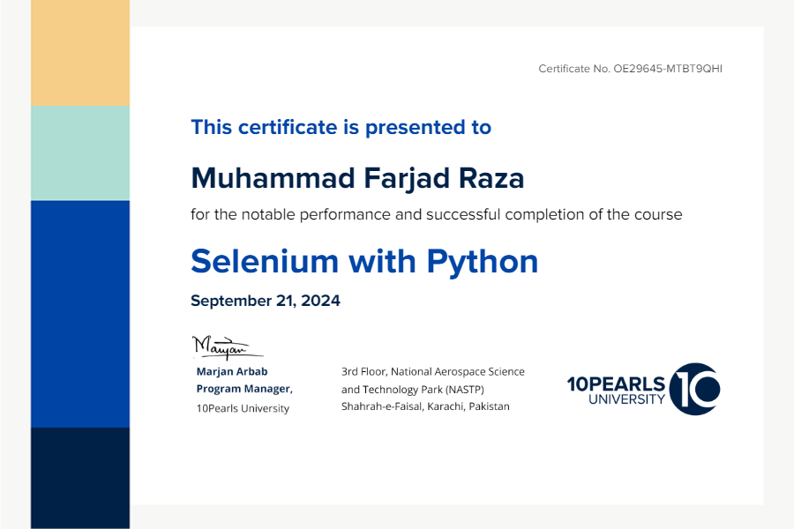Click the UNIVERSITY word in the logo
The height and width of the screenshot is (529, 794).
coord(627,399)
